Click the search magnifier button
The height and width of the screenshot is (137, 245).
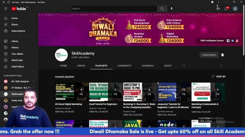[162, 9]
